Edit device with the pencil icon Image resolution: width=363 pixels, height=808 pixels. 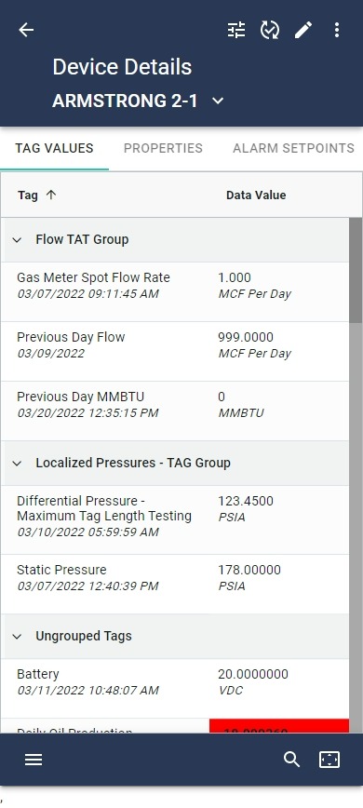coord(303,31)
